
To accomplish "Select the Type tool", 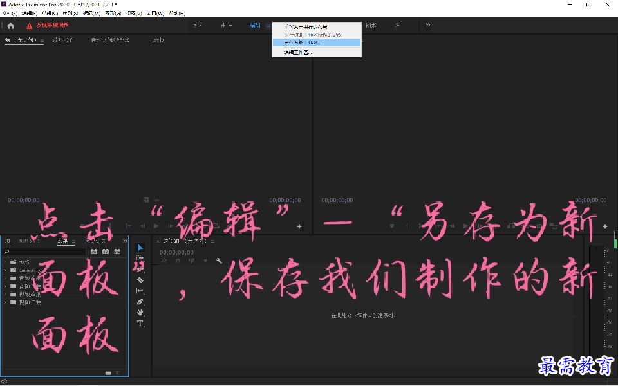I will tap(140, 324).
